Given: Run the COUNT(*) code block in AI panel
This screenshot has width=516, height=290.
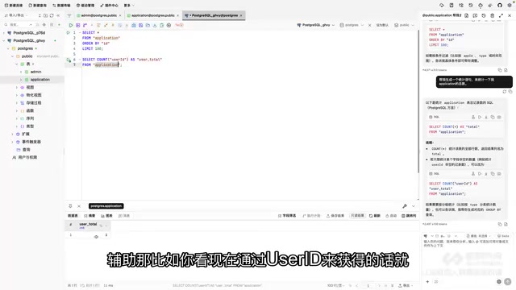Looking at the screenshot, I should point(480,117).
